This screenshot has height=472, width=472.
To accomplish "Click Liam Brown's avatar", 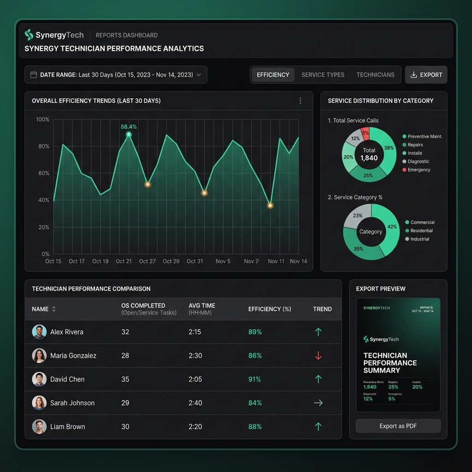I will (x=39, y=426).
